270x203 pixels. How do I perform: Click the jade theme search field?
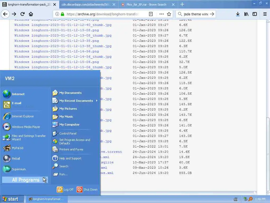(196, 14)
